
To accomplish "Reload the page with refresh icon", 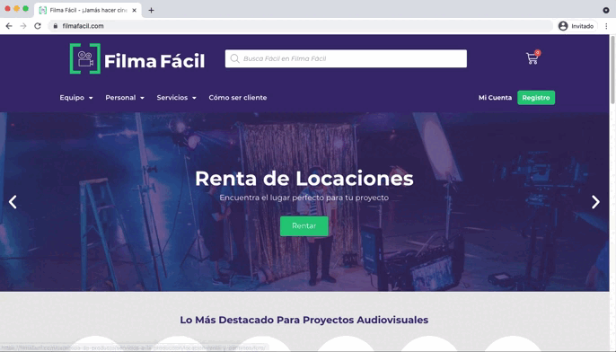I will pyautogui.click(x=38, y=26).
